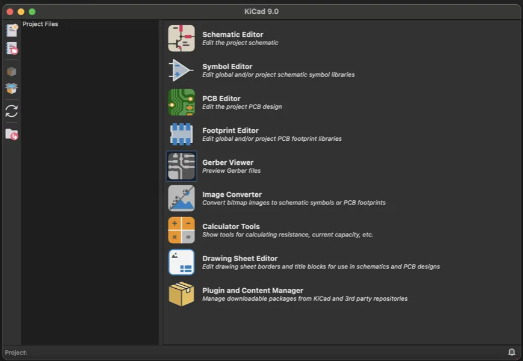The image size is (523, 361).
Task: Click the KiCad 9.0 title bar text
Action: 261,11
